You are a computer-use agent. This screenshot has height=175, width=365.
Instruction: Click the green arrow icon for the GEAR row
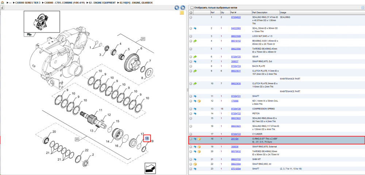pos(195,57)
